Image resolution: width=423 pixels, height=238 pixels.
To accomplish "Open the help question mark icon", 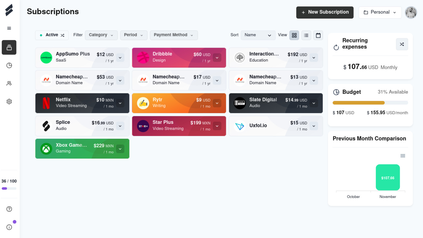I will point(9,209).
